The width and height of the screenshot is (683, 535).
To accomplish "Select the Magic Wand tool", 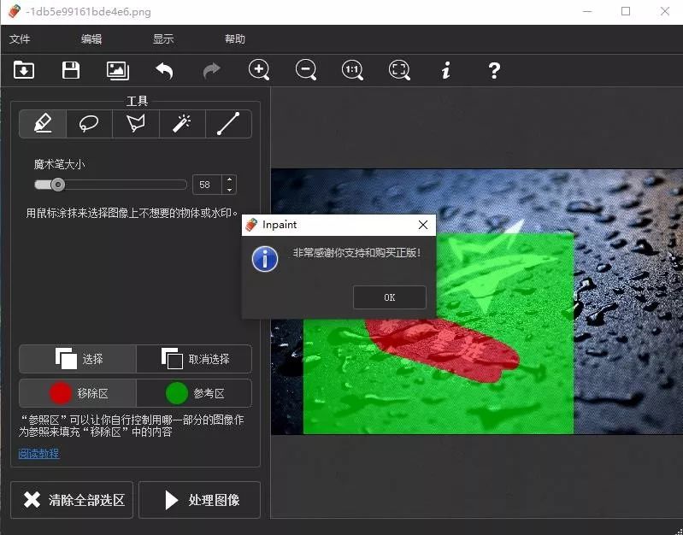I will 181,124.
